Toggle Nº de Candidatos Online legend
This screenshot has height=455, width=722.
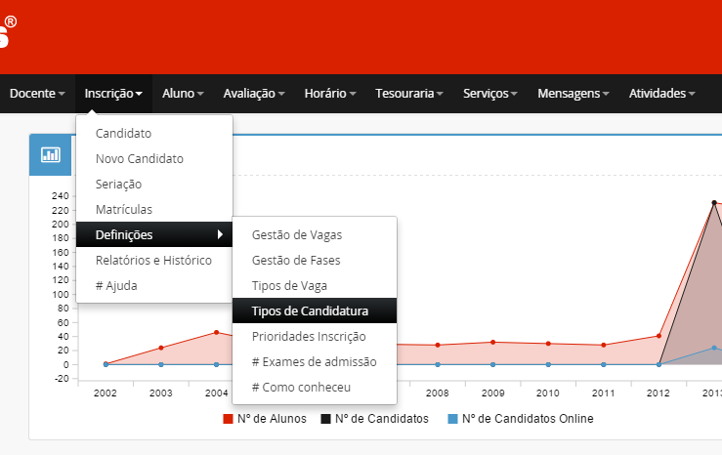[x=451, y=419]
